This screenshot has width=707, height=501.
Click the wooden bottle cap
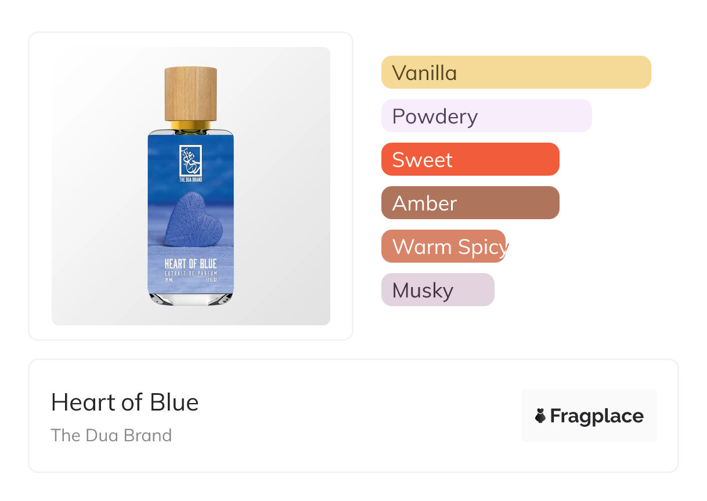coord(190,94)
